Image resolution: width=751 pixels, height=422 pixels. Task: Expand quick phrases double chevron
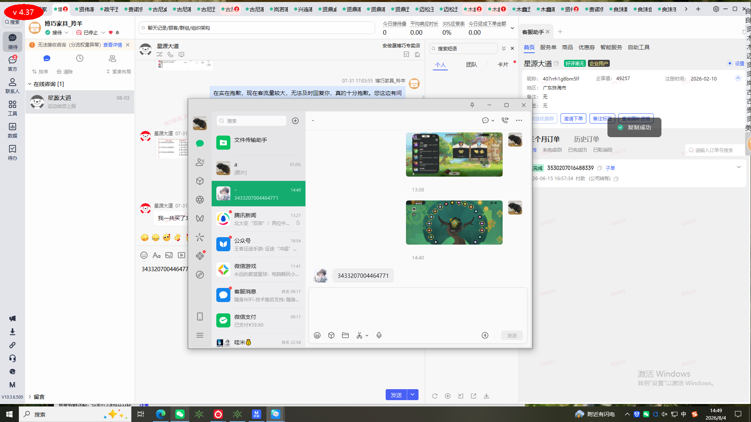[x=504, y=48]
